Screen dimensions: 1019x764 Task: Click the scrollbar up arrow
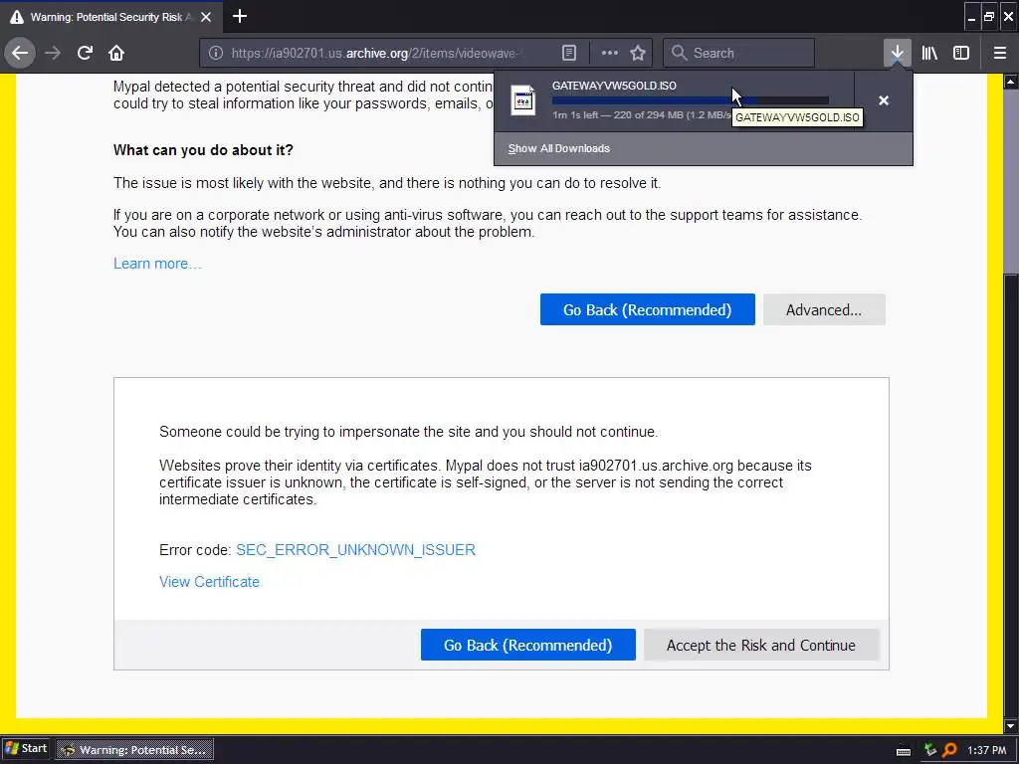pos(1011,82)
